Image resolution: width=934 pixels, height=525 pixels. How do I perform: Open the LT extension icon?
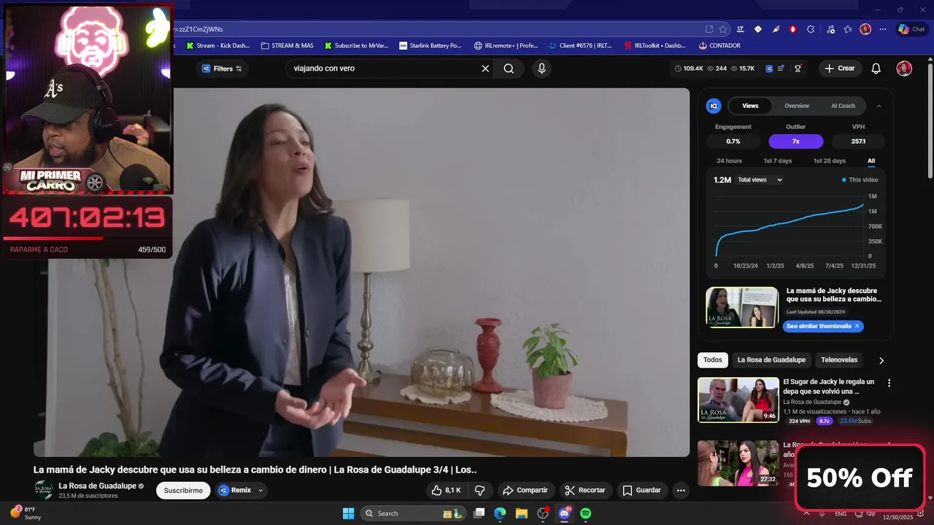coord(741,29)
